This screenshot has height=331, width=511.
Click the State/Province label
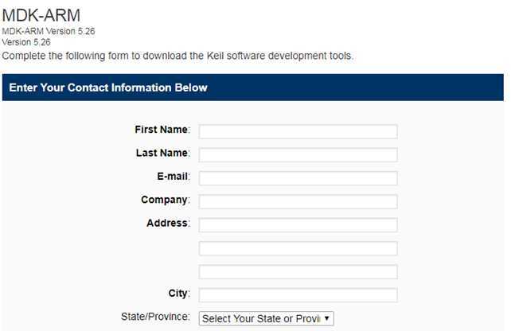[155, 317]
